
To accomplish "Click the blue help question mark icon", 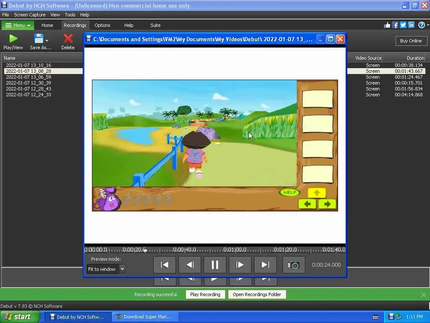I will click(x=422, y=25).
